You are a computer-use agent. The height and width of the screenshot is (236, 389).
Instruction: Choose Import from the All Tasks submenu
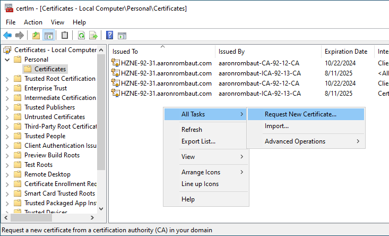(276, 126)
